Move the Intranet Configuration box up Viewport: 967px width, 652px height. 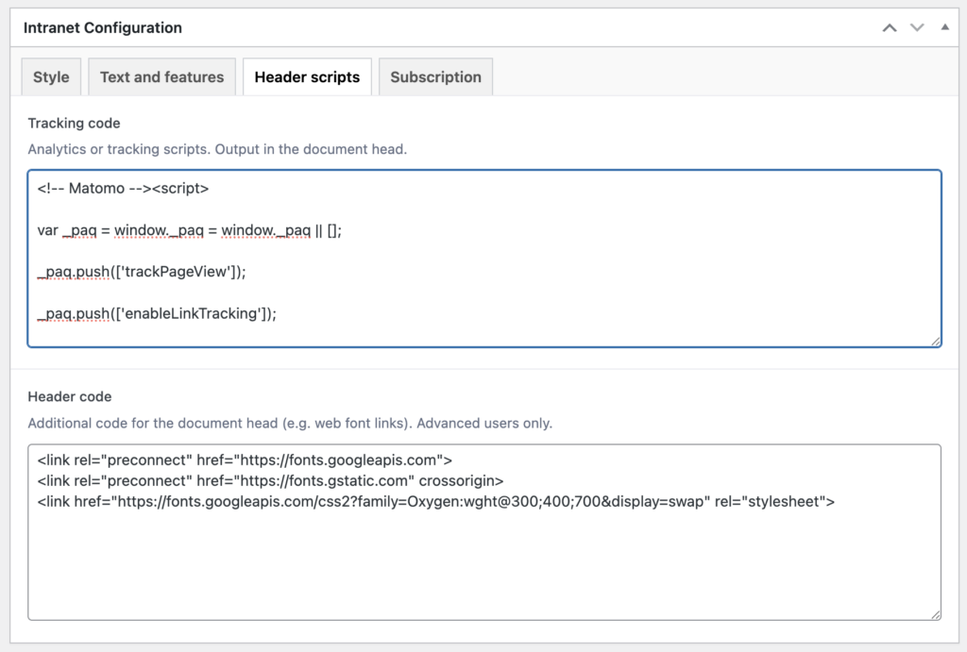click(889, 27)
